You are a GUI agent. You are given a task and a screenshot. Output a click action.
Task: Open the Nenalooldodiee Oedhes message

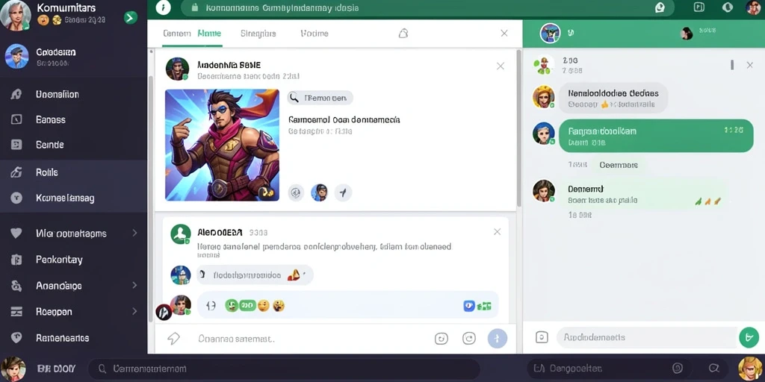[x=613, y=98]
